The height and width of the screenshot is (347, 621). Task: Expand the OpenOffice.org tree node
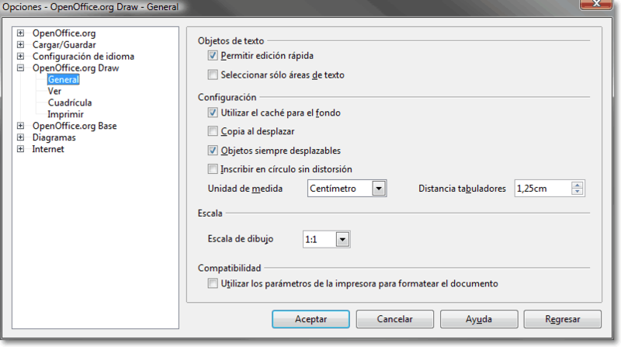tap(21, 33)
